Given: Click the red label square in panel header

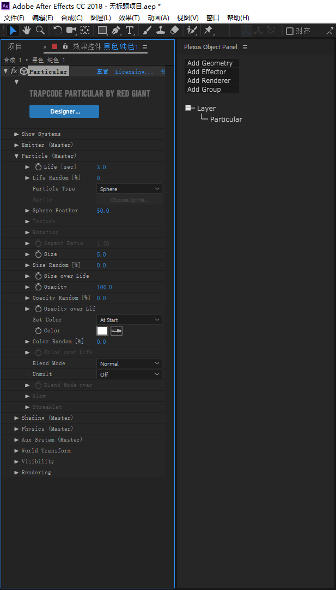Looking at the screenshot, I should point(54,46).
